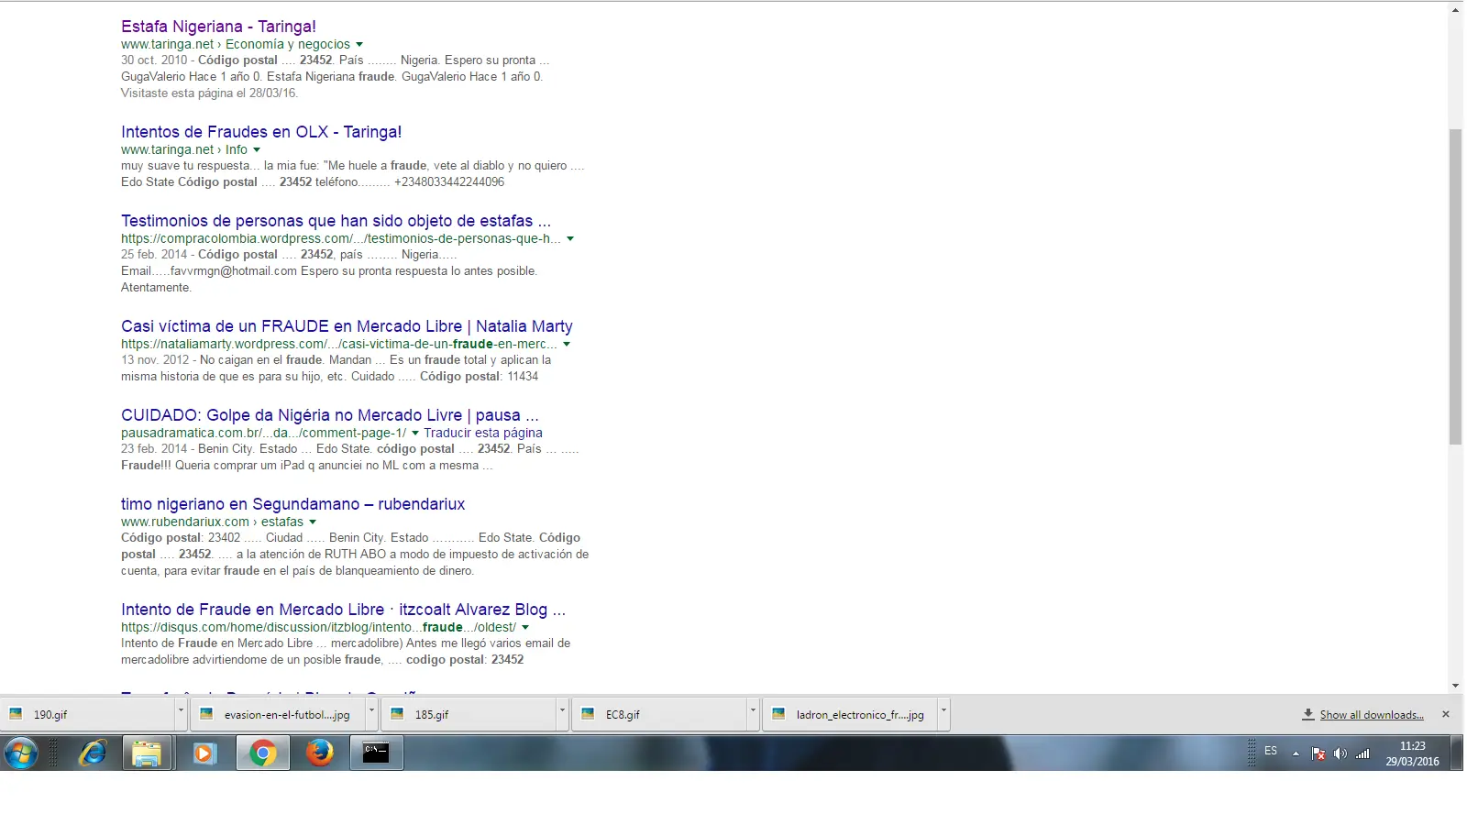This screenshot has height=825, width=1467.
Task: Open Intentos de Fraudes en OLX result
Action: pos(261,132)
